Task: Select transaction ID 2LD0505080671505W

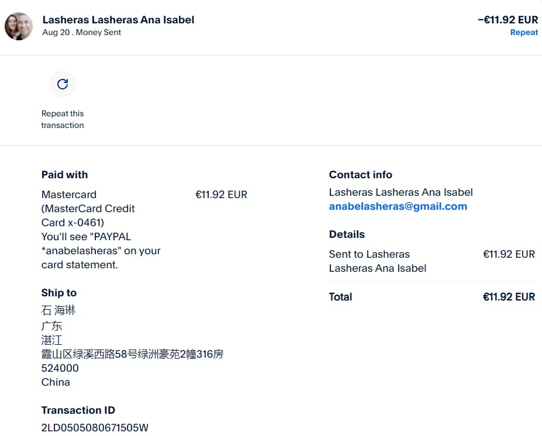Action: tap(95, 428)
